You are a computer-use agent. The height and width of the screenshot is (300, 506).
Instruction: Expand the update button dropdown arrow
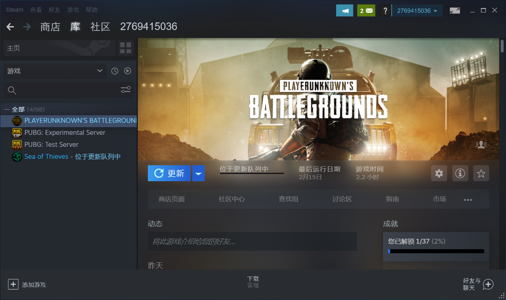(x=198, y=173)
